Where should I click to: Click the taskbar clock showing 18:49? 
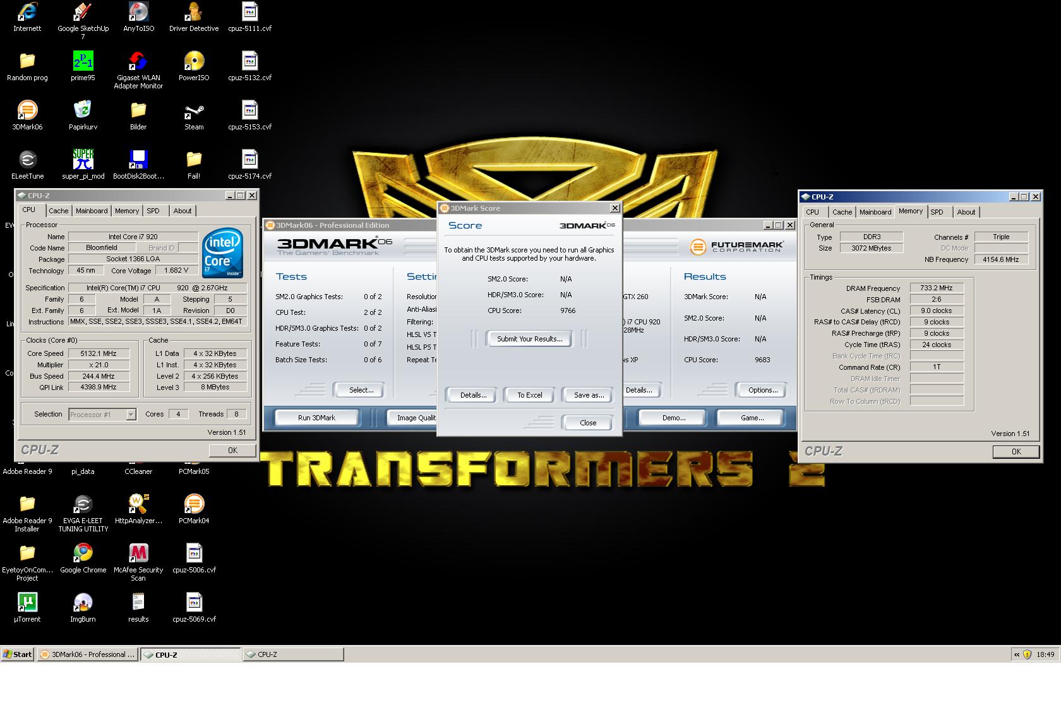coord(1045,654)
